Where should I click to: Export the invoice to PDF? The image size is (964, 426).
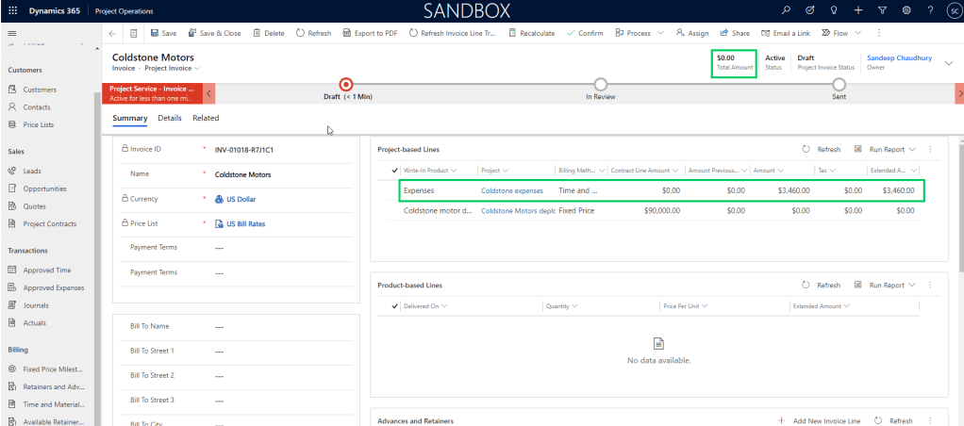click(x=369, y=33)
